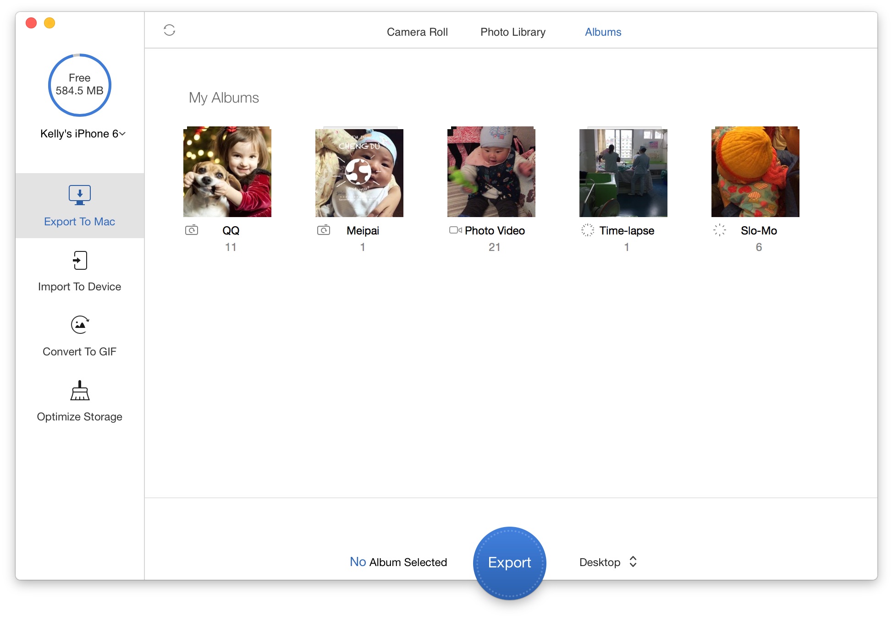Click the Slo-Mo sunburst icon
Viewport: 893px width, 632px height.
click(x=720, y=230)
